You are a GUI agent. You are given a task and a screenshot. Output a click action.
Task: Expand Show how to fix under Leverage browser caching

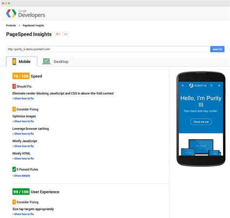(x=23, y=134)
